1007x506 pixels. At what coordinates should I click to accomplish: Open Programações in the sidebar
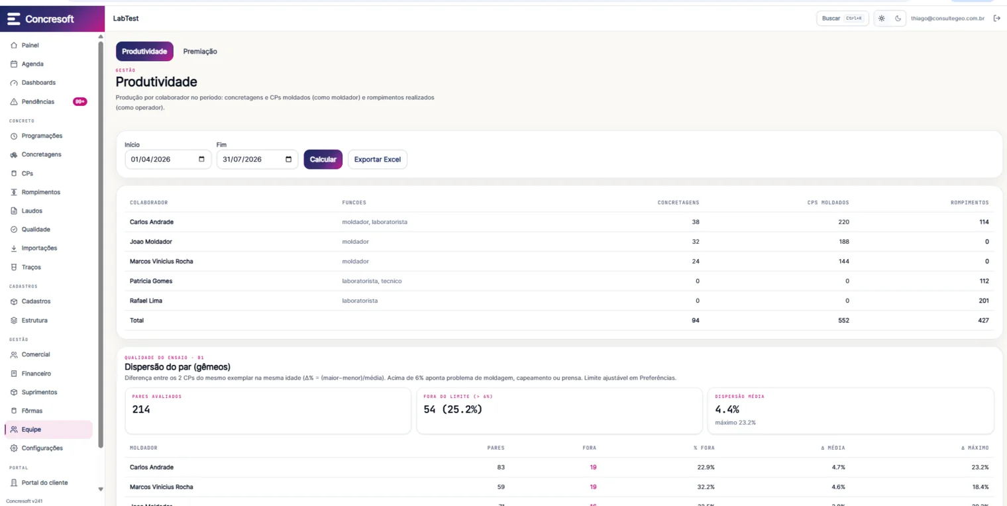click(x=42, y=136)
